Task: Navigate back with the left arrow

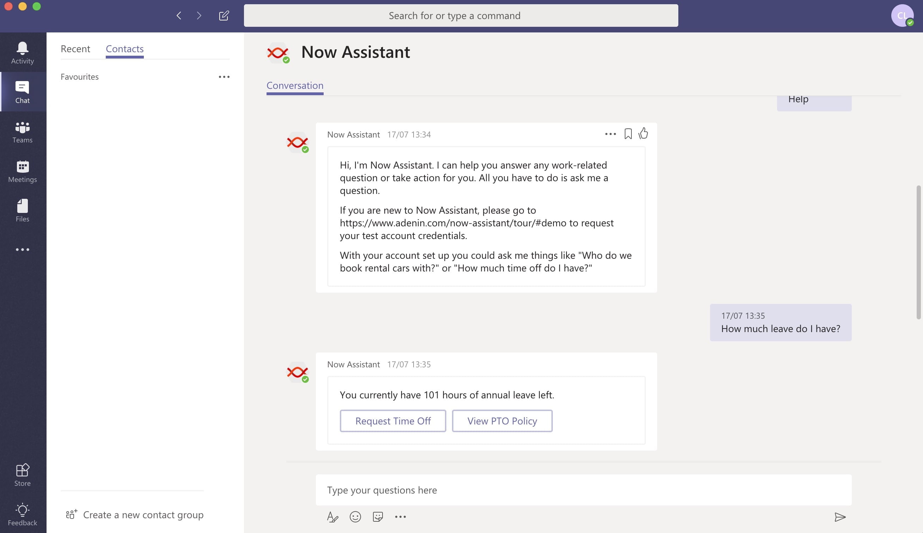Action: pos(179,16)
